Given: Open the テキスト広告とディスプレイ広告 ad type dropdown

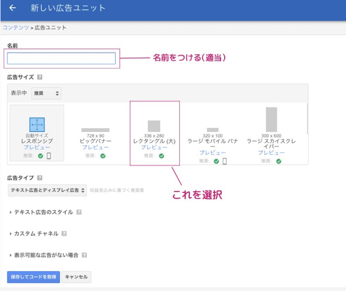Looking at the screenshot, I should click(48, 190).
